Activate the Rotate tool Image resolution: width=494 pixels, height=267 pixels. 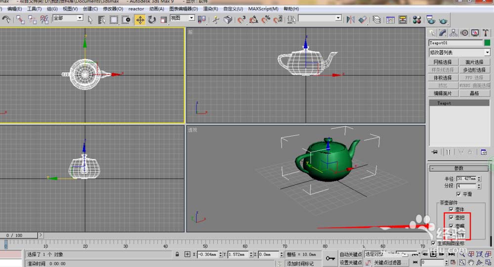point(152,20)
